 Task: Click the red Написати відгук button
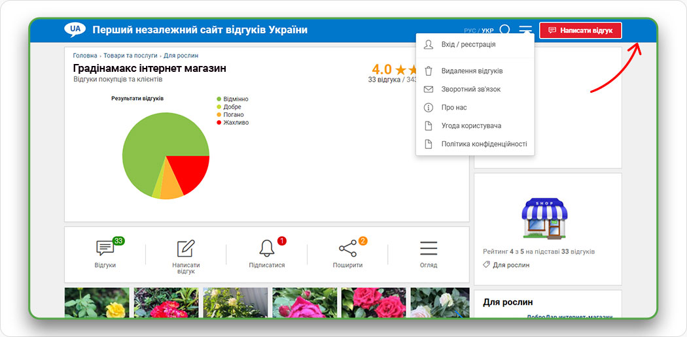coord(580,31)
